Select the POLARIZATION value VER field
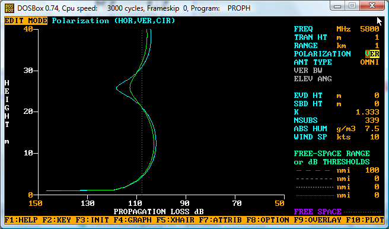This screenshot has width=389, height=229. click(x=372, y=54)
